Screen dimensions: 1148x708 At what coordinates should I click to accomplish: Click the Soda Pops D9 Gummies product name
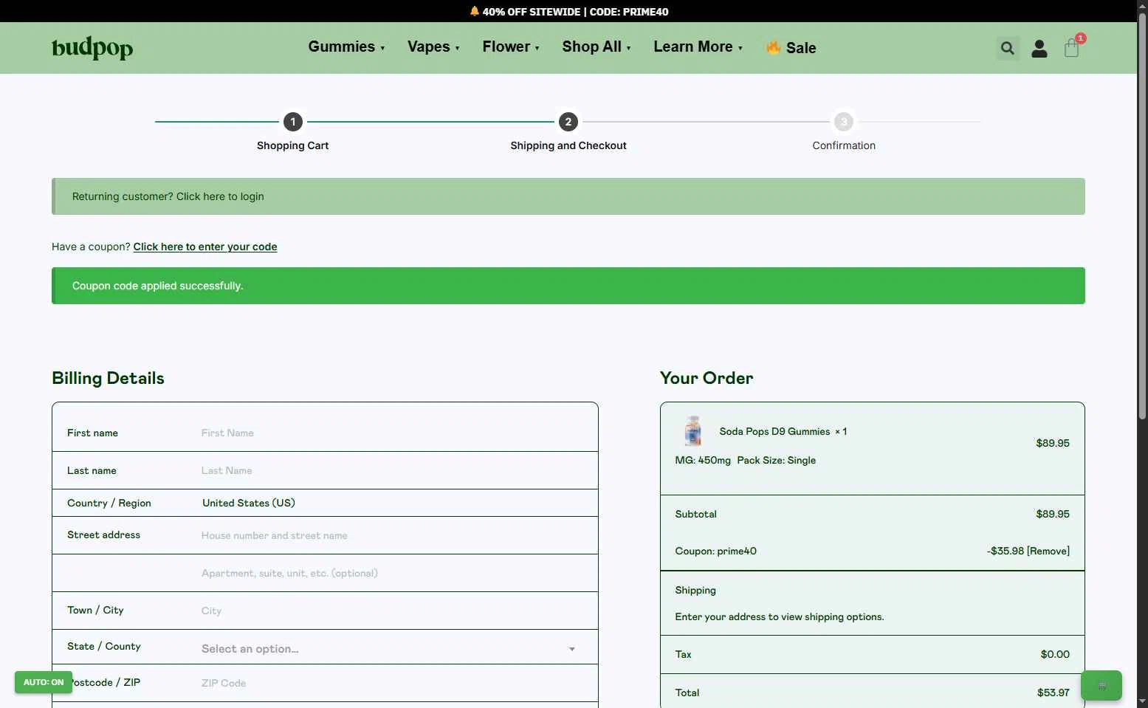pos(774,431)
